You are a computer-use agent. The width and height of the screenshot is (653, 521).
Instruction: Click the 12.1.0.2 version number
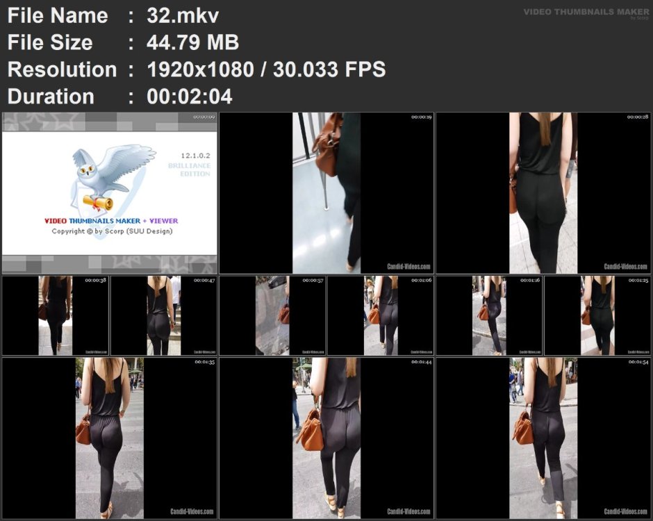[x=195, y=156]
